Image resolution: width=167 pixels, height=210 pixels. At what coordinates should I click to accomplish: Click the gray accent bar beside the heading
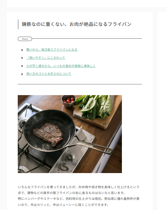(18, 24)
